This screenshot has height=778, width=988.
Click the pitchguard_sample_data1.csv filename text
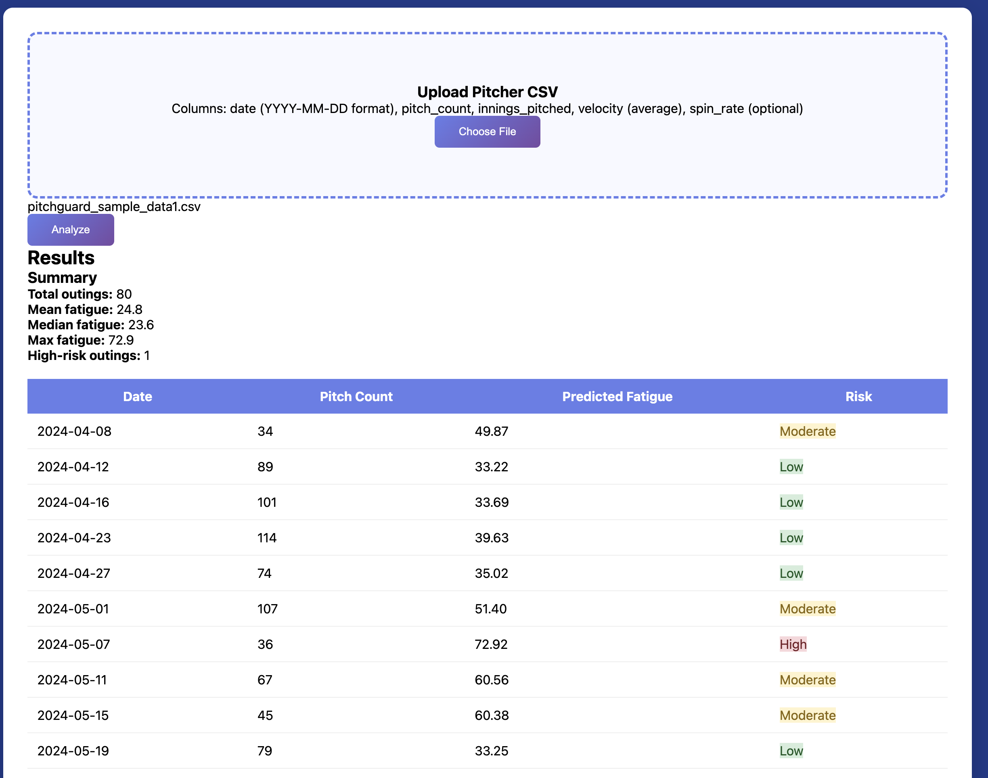click(x=114, y=207)
